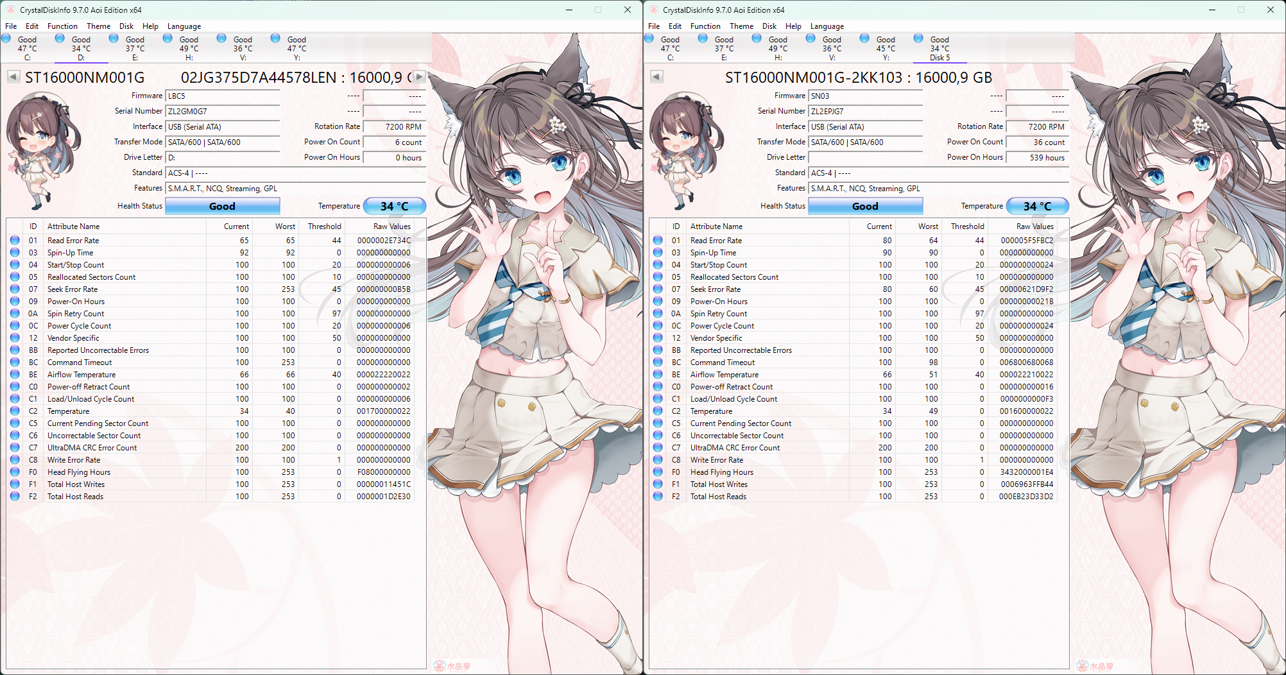Viewport: 1286px width, 675px height.
Task: Click status icon for Spin Retry Count, right window
Action: [658, 314]
